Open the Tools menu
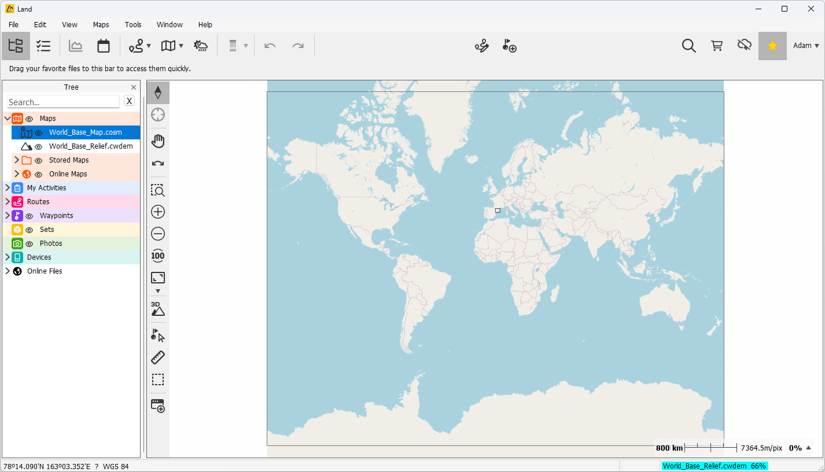This screenshot has width=825, height=472. [x=132, y=24]
